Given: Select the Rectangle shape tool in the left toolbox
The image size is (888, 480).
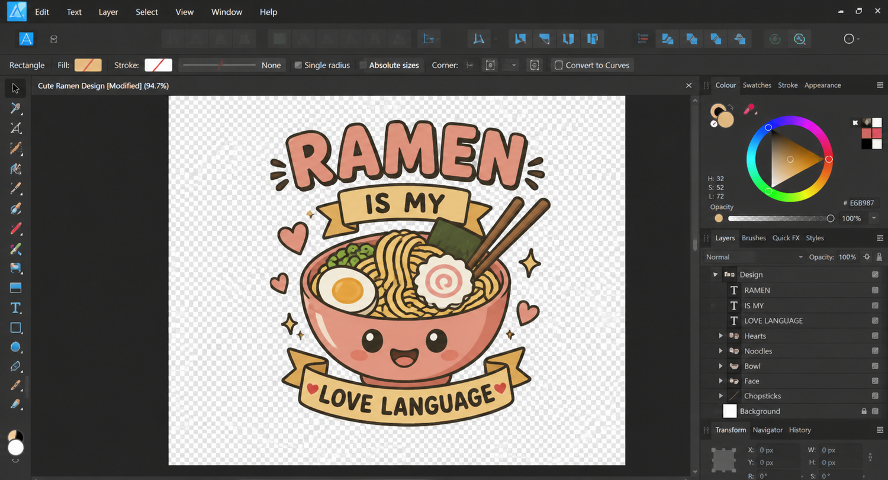Looking at the screenshot, I should click(15, 327).
